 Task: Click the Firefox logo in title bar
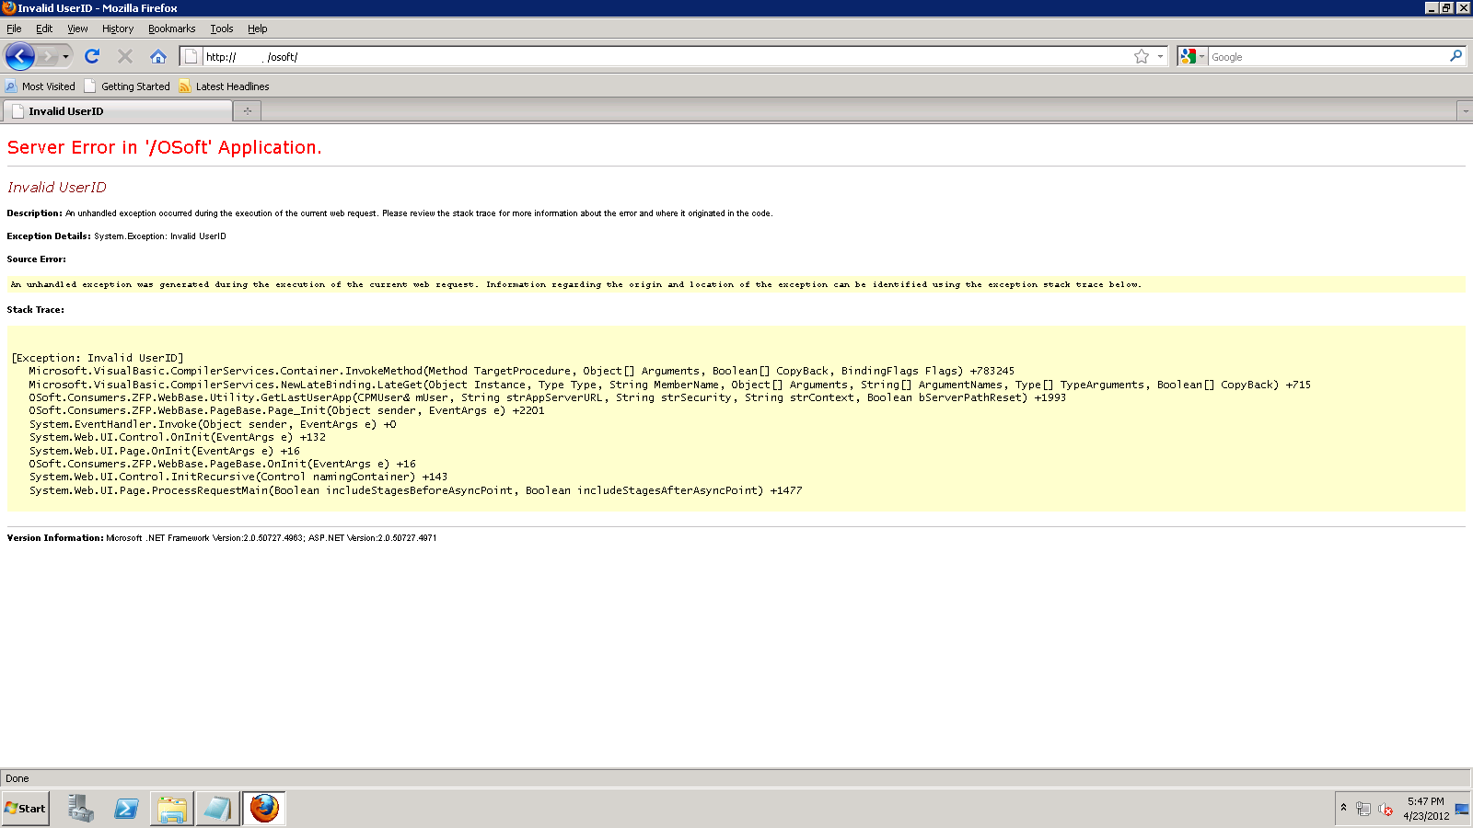(8, 7)
